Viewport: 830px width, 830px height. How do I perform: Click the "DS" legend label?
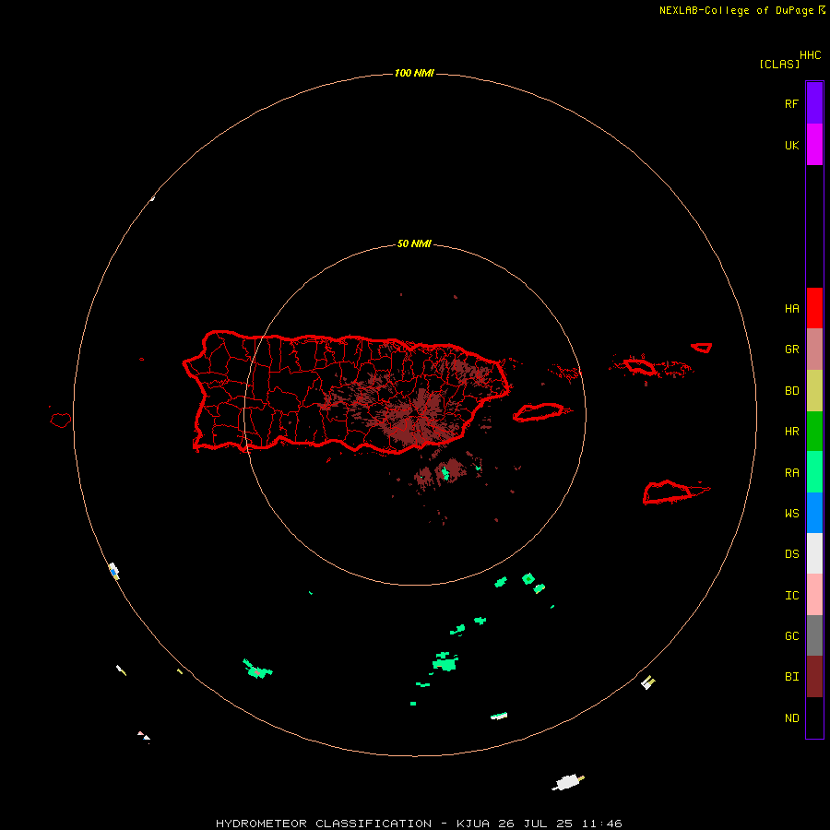(x=791, y=554)
